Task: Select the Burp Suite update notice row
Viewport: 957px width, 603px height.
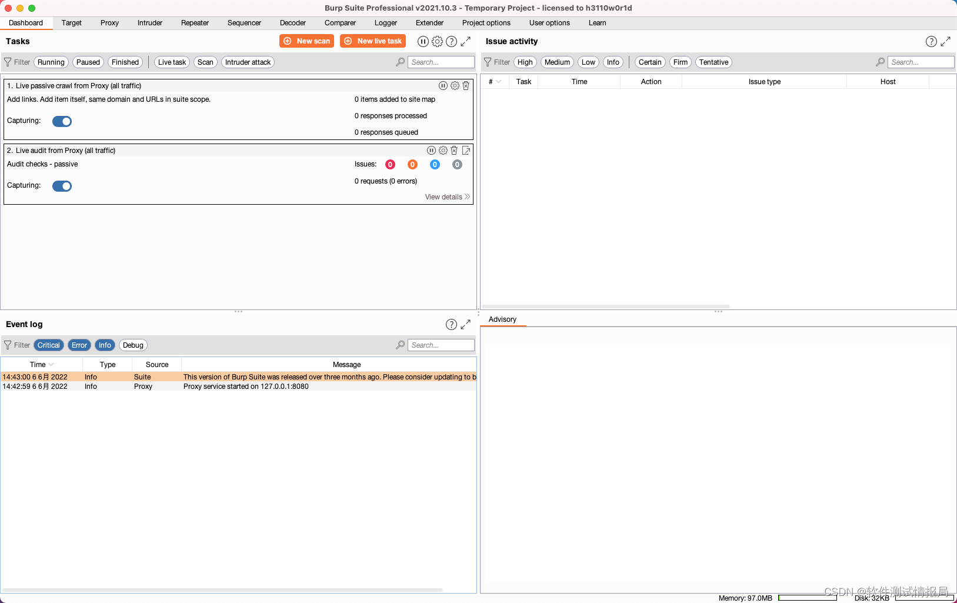Action: [x=239, y=377]
